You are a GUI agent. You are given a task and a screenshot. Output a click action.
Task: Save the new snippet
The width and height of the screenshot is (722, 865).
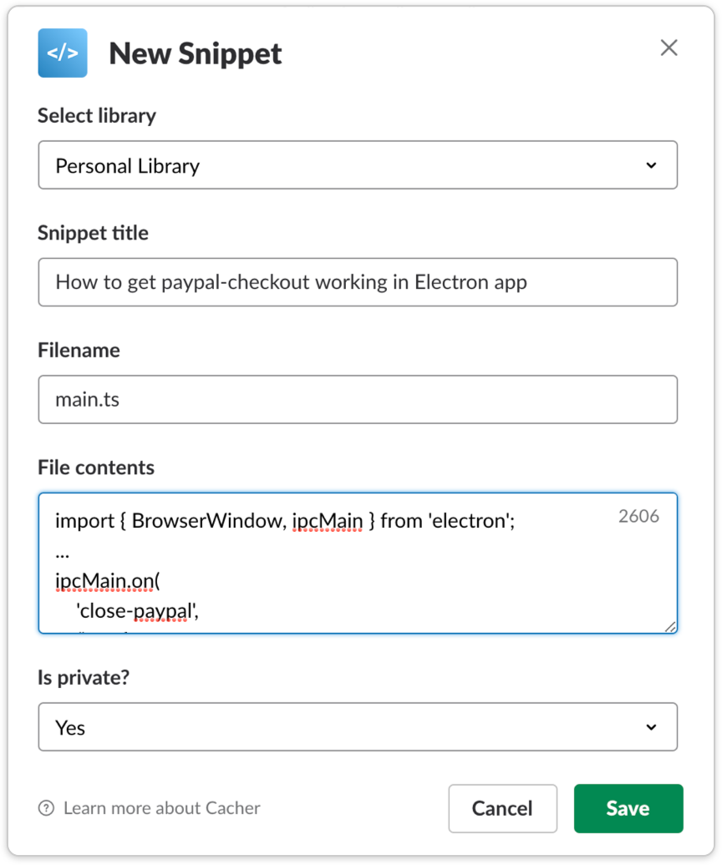coord(628,808)
